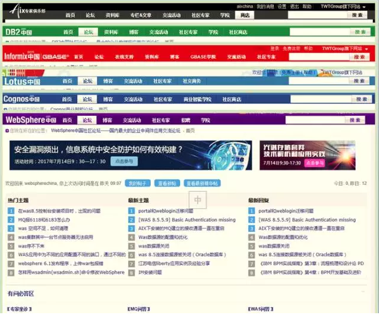Click the 搜索 button in DB2中国 bar
This screenshot has height=315, width=380.
coord(360,31)
